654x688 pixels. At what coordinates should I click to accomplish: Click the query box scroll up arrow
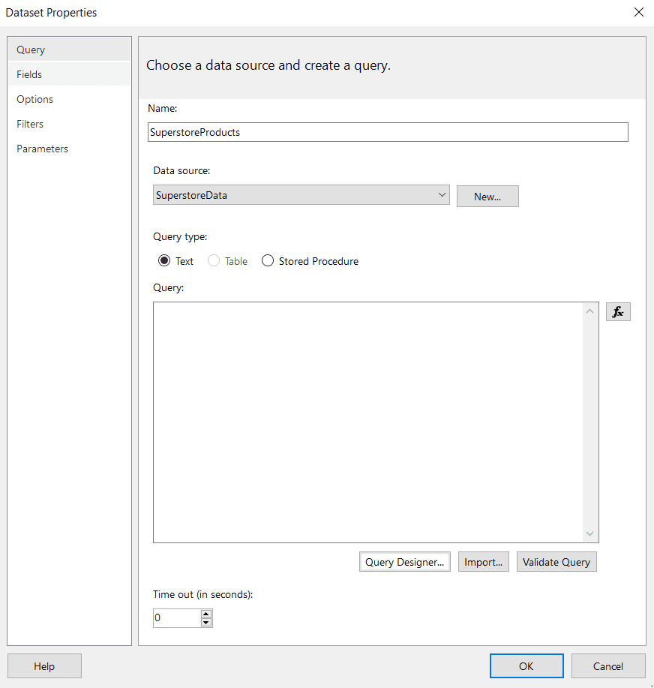tap(590, 311)
